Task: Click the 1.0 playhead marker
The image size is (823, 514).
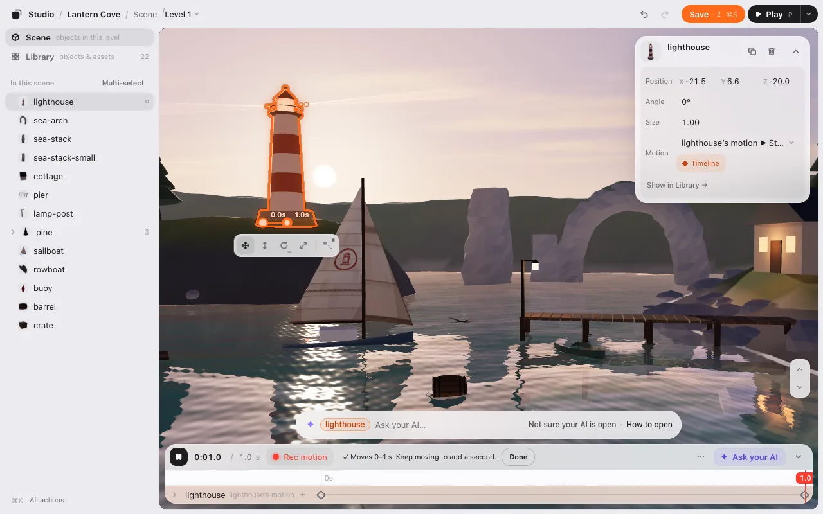Action: 805,478
